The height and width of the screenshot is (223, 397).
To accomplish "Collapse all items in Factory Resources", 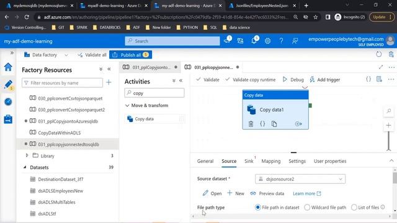I will tap(101, 69).
